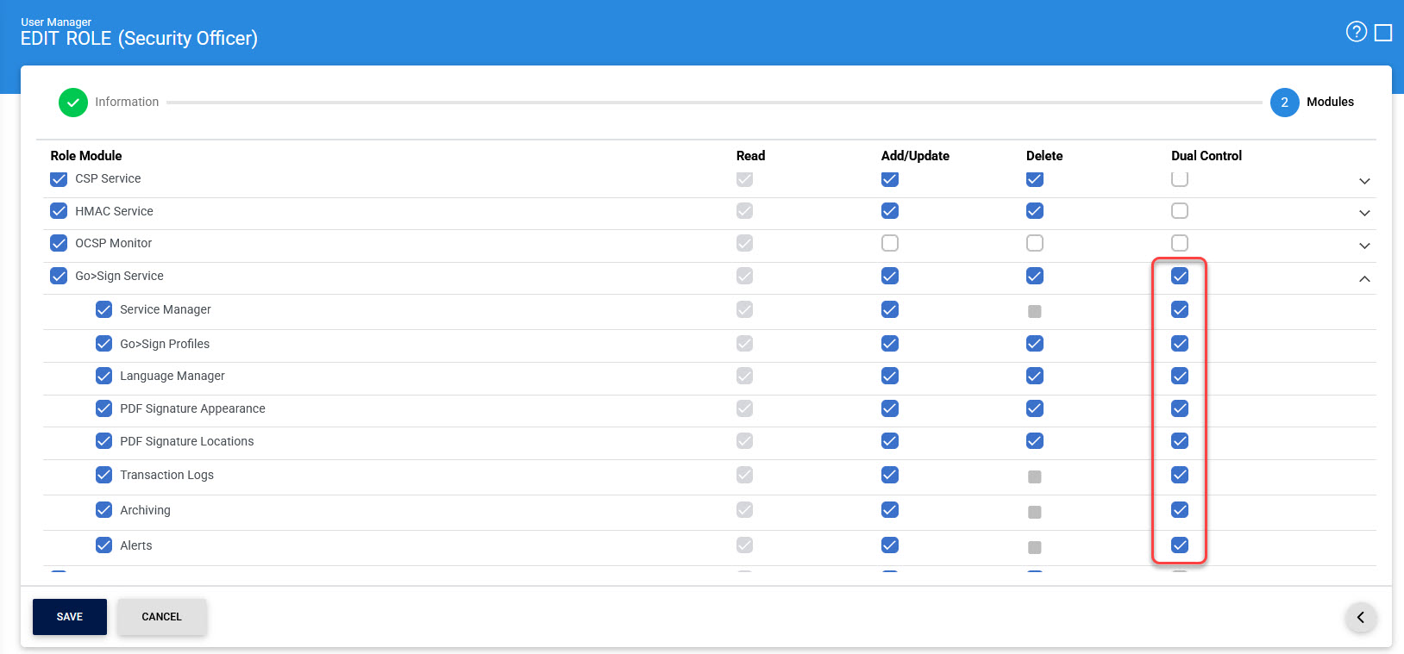Go to the Information step label
The height and width of the screenshot is (654, 1404).
(x=127, y=102)
